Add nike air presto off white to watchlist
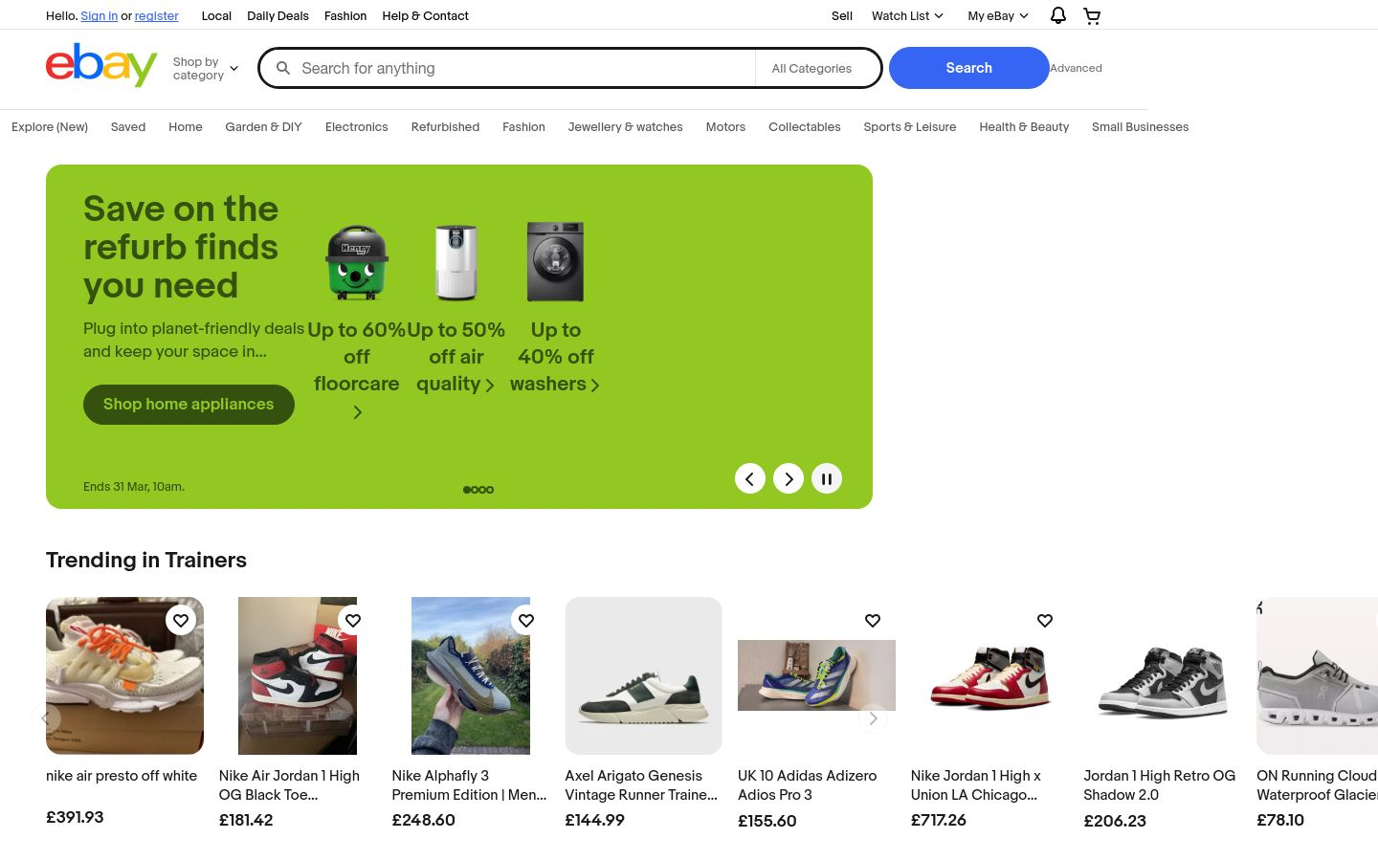This screenshot has width=1378, height=861. (x=181, y=620)
